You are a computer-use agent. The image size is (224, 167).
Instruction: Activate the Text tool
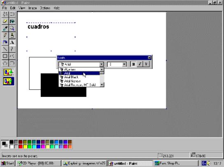pyautogui.click(x=12, y=42)
